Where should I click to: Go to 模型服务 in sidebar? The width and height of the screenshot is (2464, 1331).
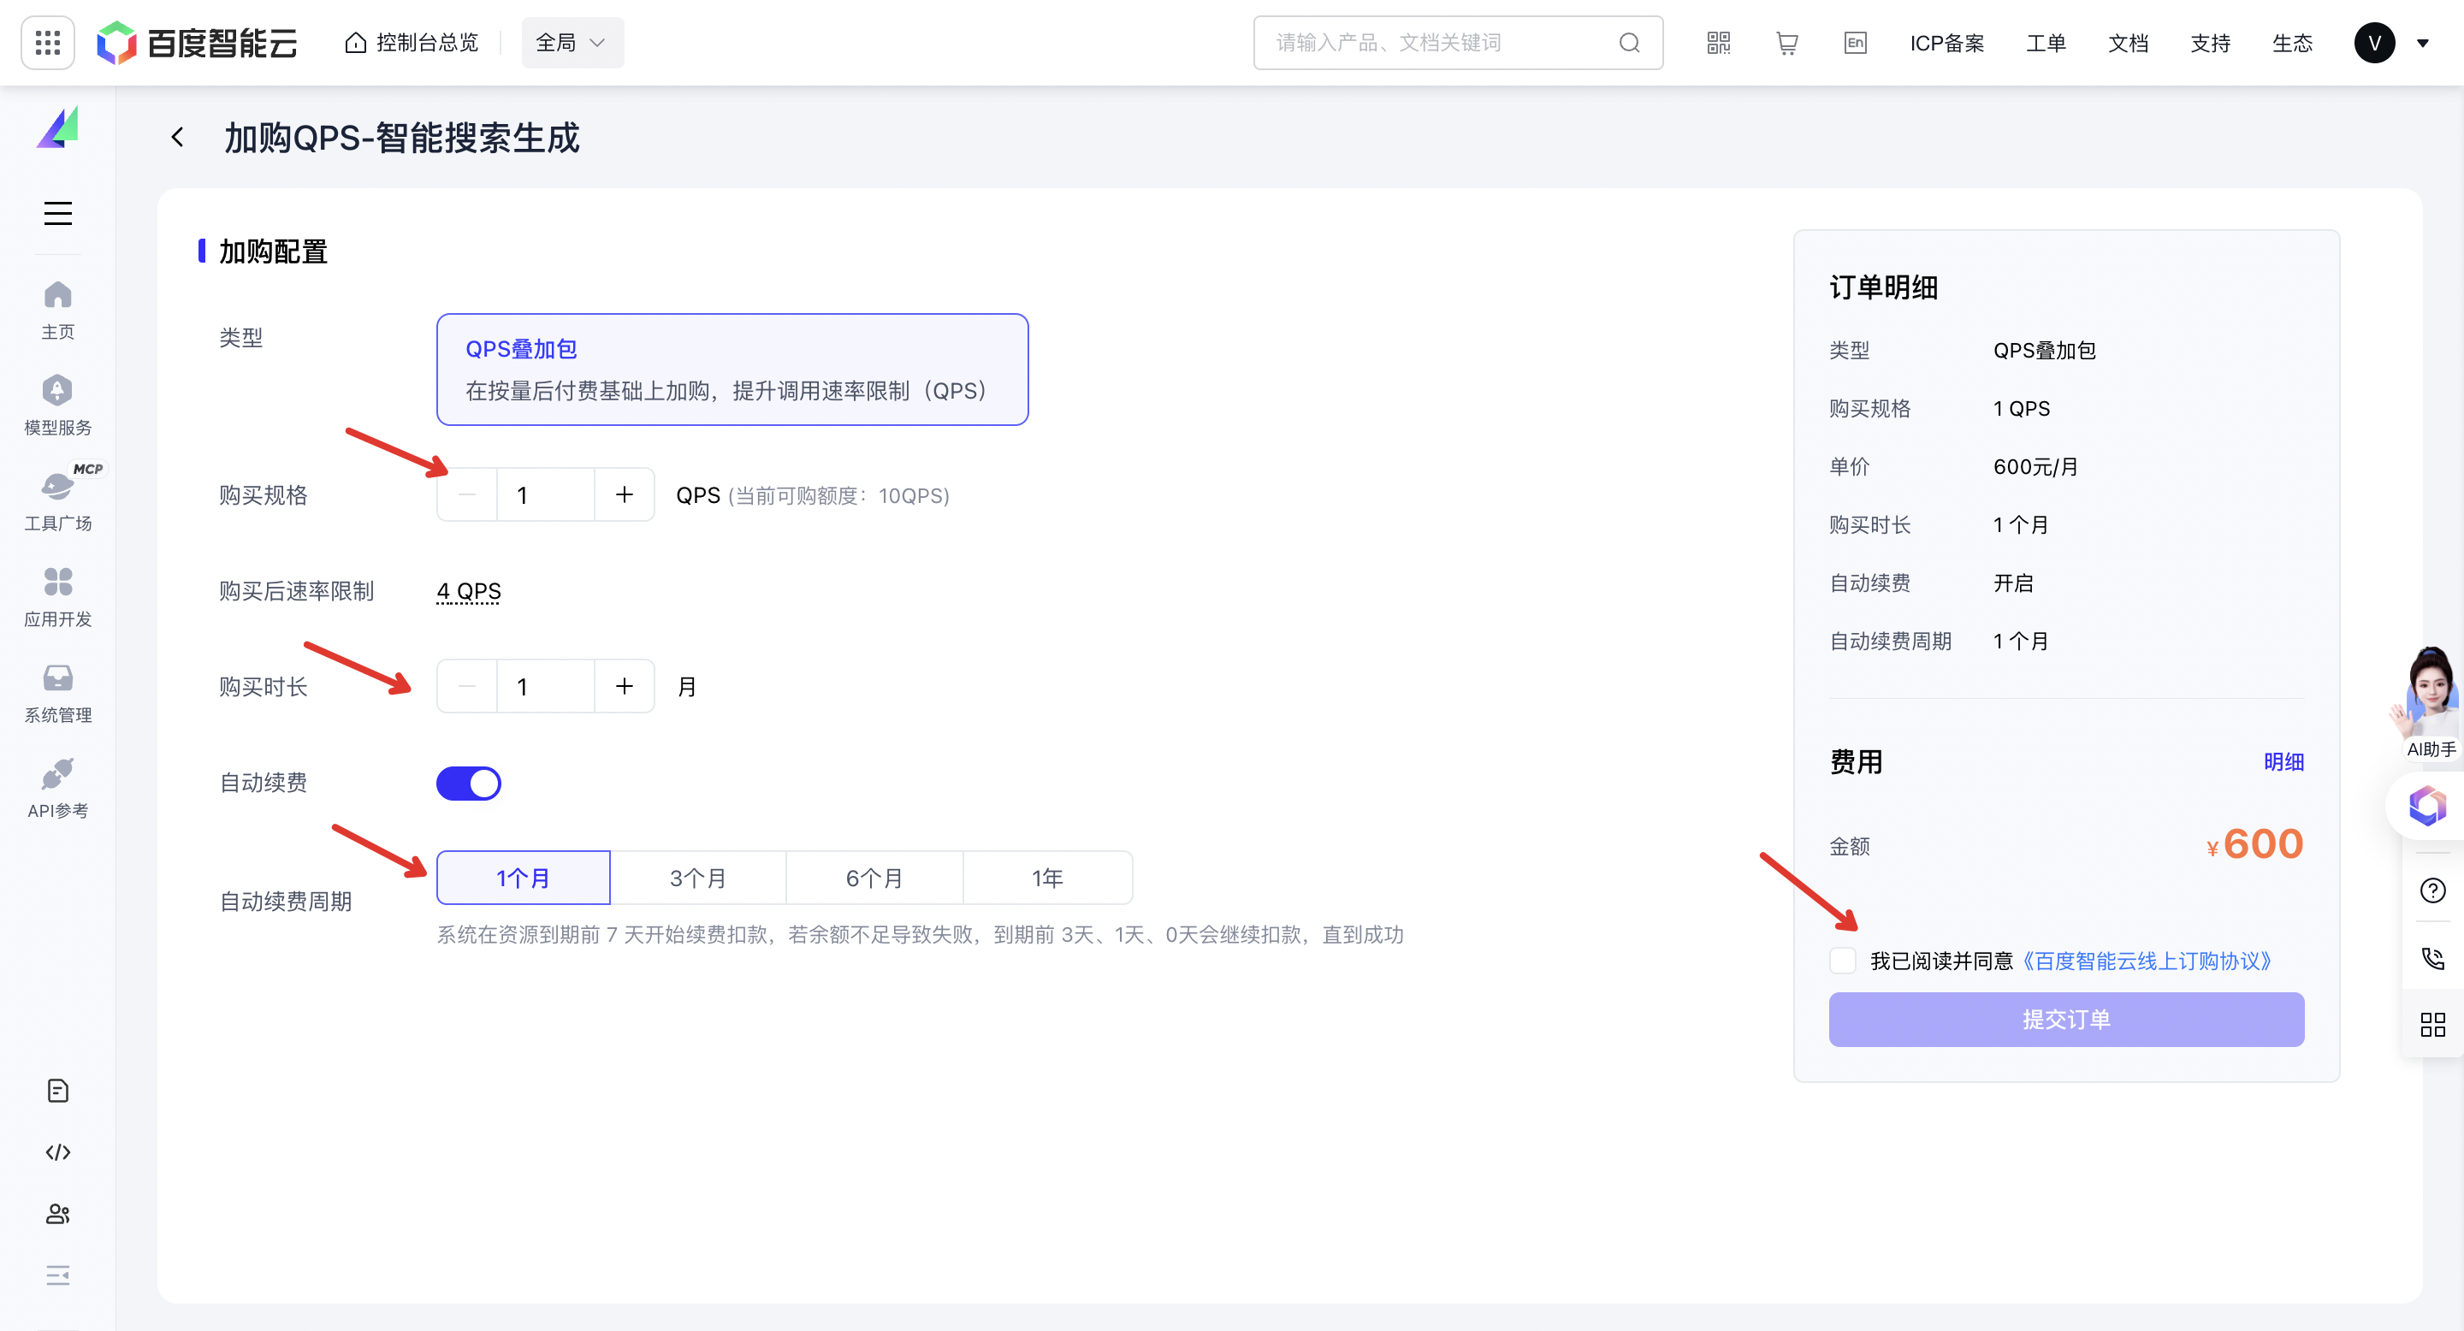(57, 405)
